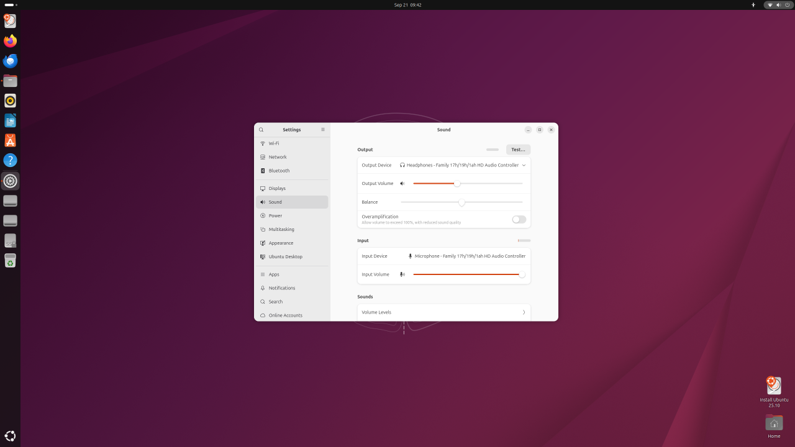Open the Volume Levels row

(x=444, y=312)
